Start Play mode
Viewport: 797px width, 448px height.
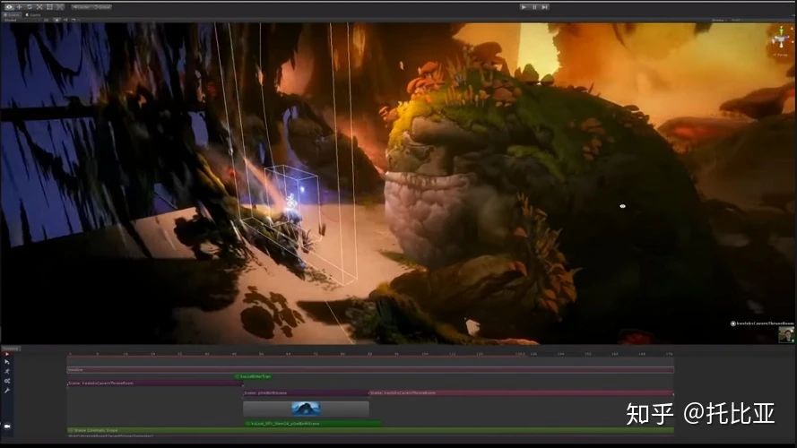pos(524,7)
